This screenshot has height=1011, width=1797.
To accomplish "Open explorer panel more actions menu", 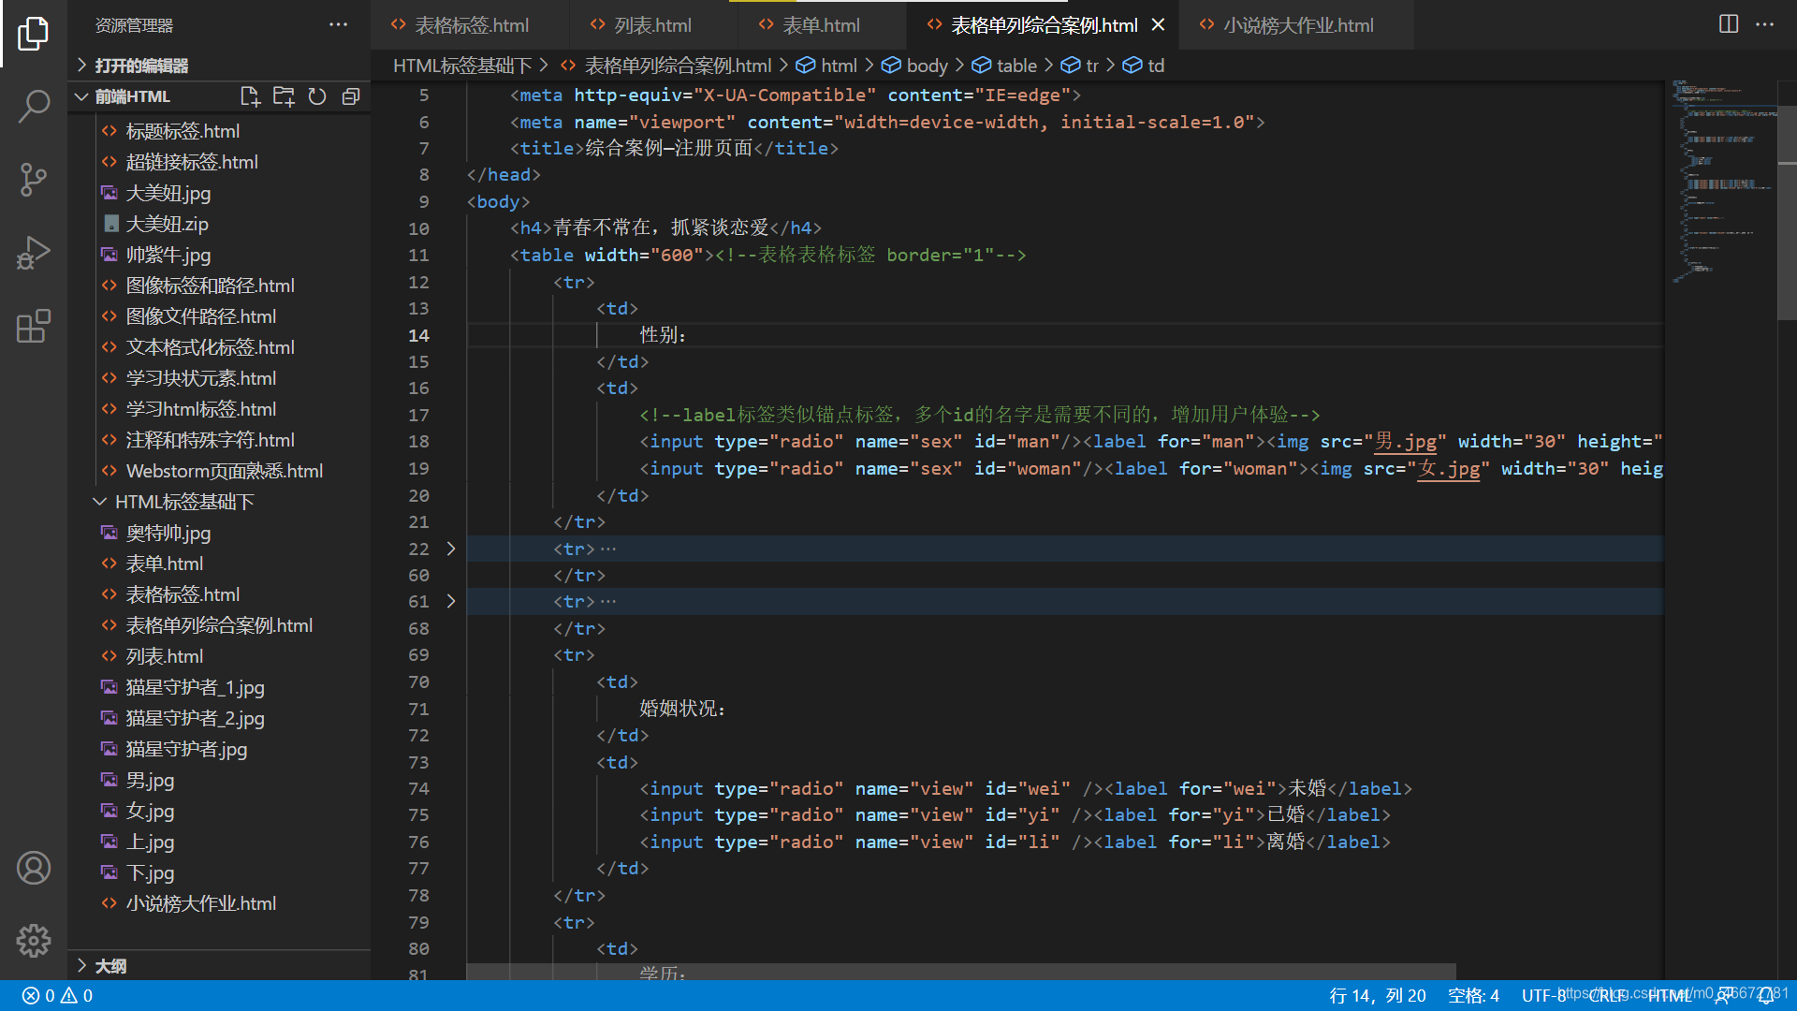I will [x=339, y=25].
